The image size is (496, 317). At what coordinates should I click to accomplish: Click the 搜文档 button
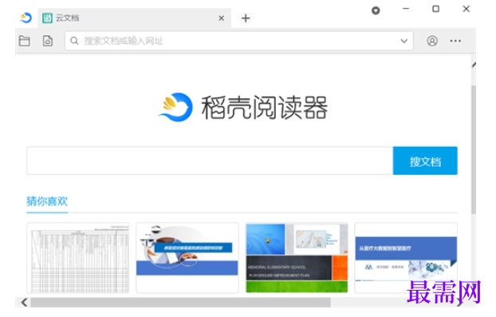[425, 160]
